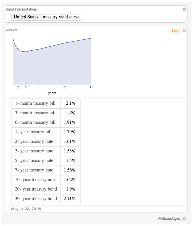Select the treasury yield curve input cell
Image resolution: width=193 pixels, height=226 pixels.
[61, 17]
